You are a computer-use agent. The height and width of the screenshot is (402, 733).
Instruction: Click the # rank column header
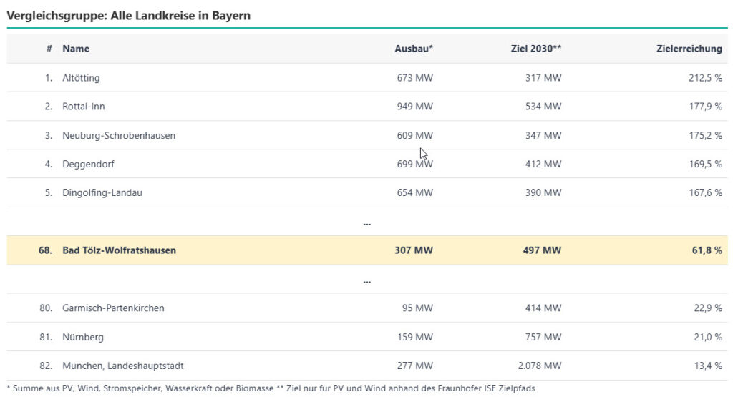49,49
